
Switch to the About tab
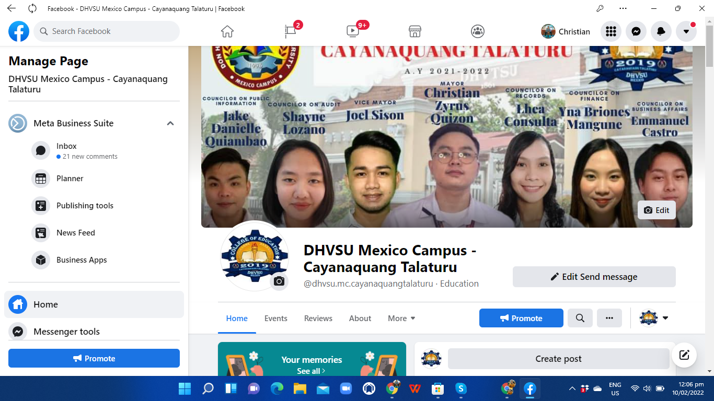[x=360, y=318]
